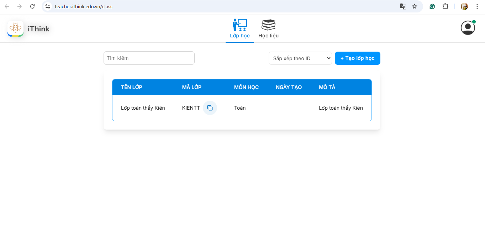The image size is (485, 246).
Task: Copy the KIENTT class code
Action: click(x=210, y=108)
